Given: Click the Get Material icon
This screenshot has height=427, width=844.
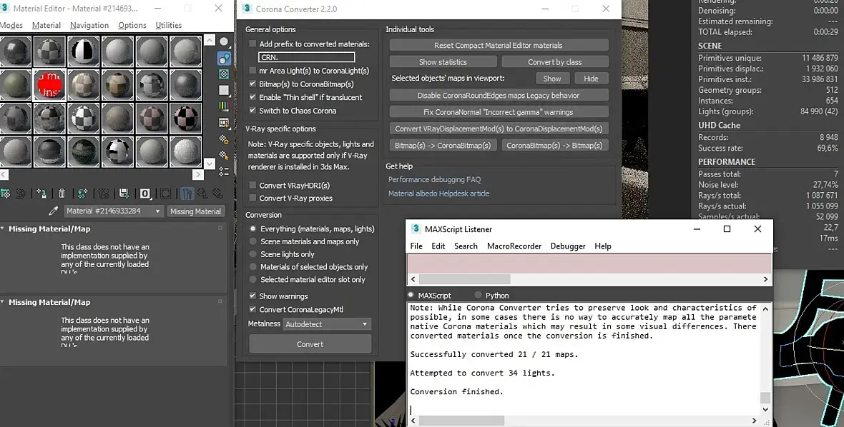Looking at the screenshot, I should click(x=6, y=194).
